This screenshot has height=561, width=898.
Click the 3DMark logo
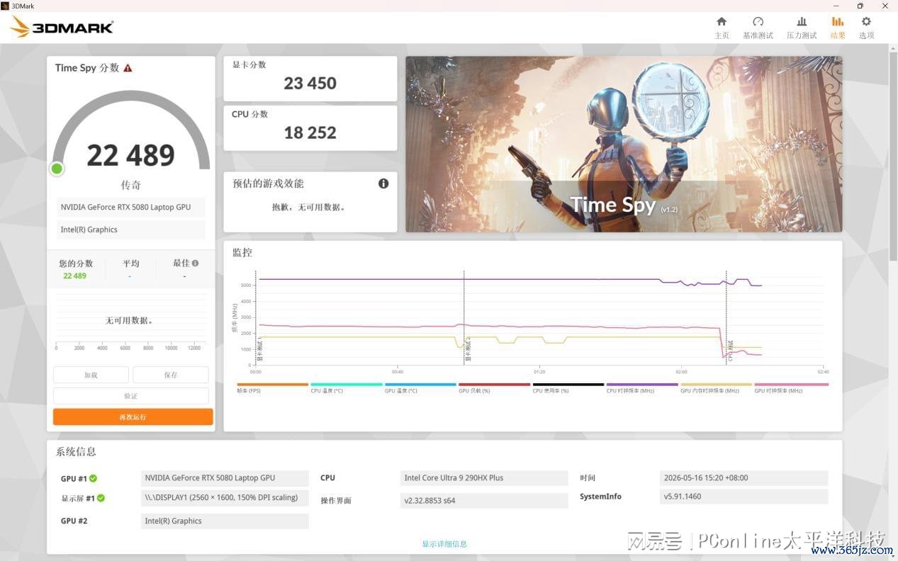pyautogui.click(x=62, y=27)
